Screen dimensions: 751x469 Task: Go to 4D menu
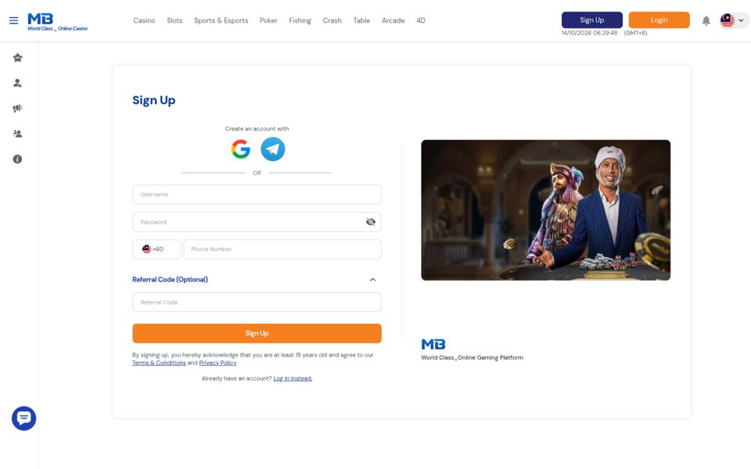pos(421,20)
